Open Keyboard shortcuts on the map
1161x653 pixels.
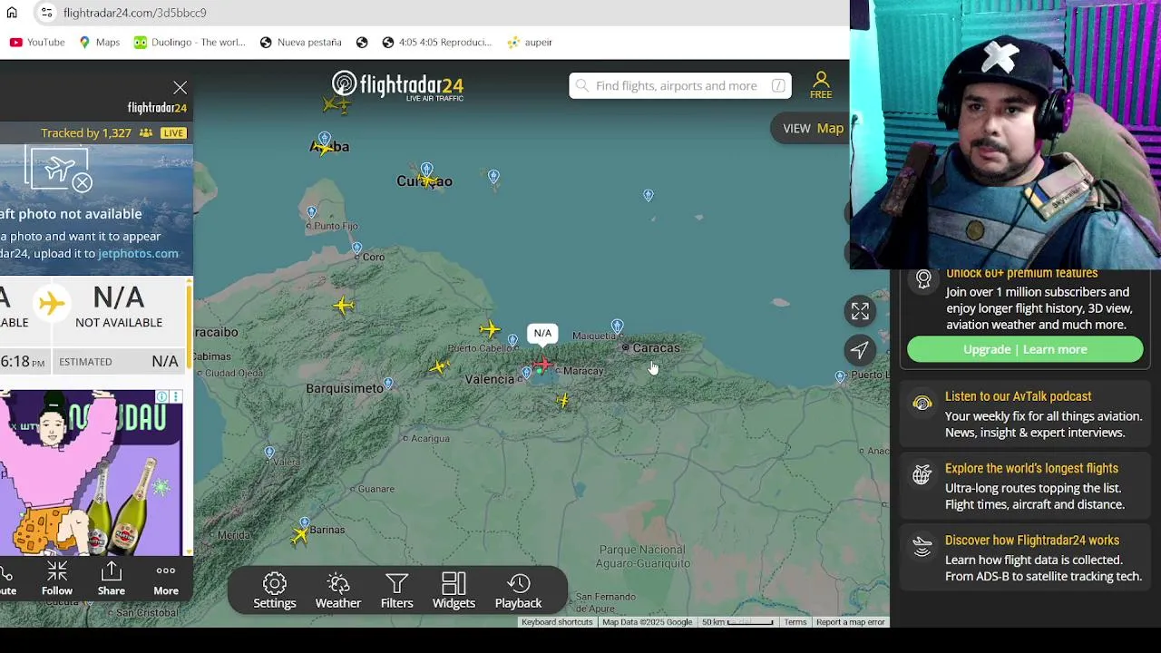(557, 622)
